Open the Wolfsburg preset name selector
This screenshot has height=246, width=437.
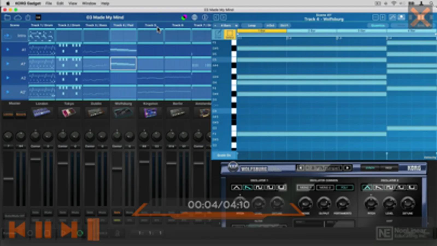pyautogui.click(x=324, y=168)
